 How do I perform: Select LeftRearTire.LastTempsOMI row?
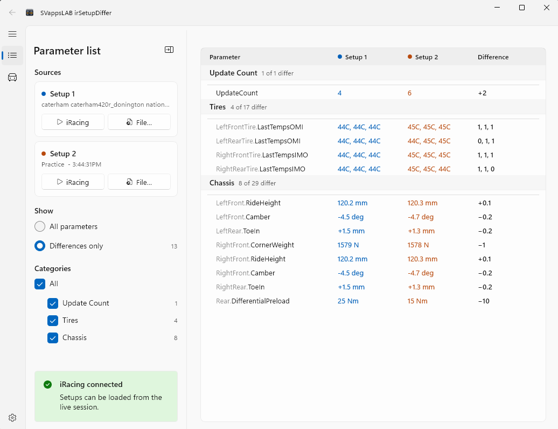373,141
